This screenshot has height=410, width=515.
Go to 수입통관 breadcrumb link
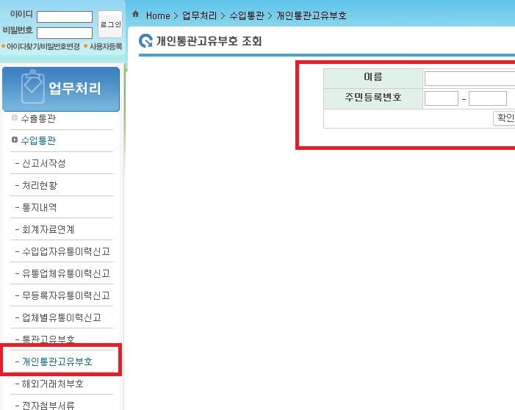(x=247, y=15)
